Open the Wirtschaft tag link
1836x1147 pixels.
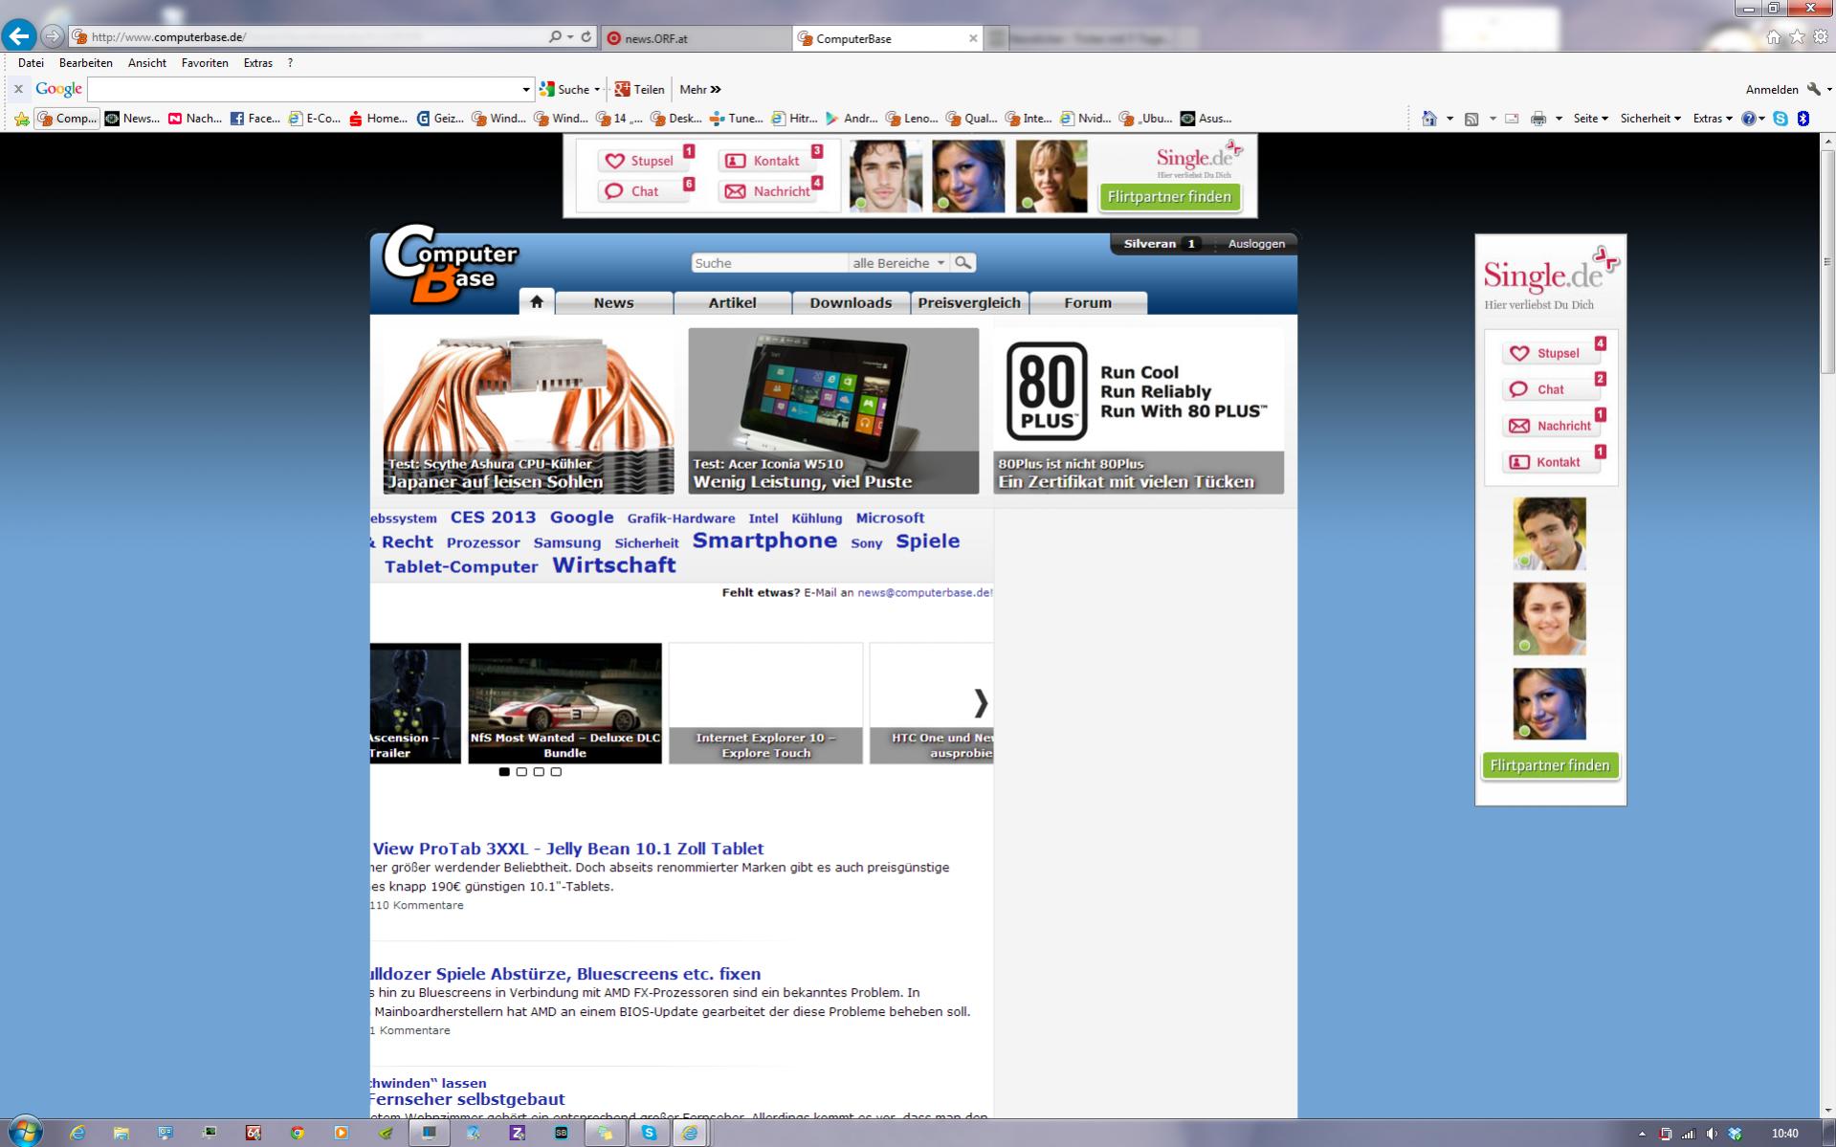[614, 565]
